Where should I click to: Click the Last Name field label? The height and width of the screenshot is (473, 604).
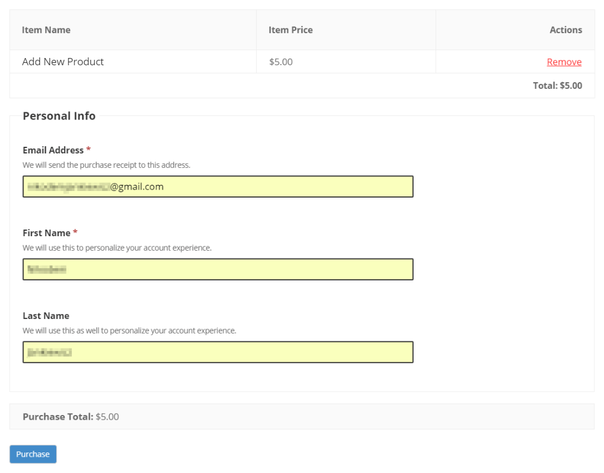(x=46, y=315)
